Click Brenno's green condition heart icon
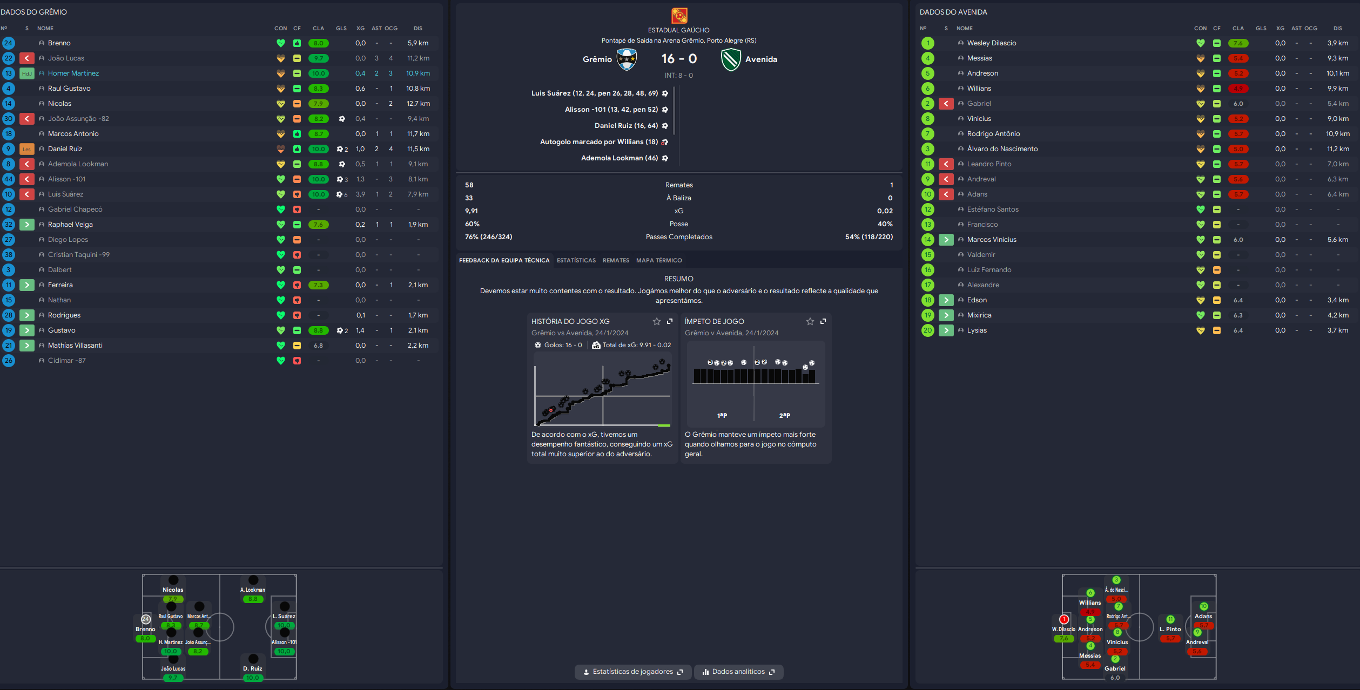This screenshot has height=690, width=1360. 280,43
